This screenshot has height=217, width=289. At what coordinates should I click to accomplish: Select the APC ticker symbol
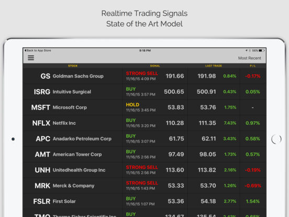tap(43, 139)
